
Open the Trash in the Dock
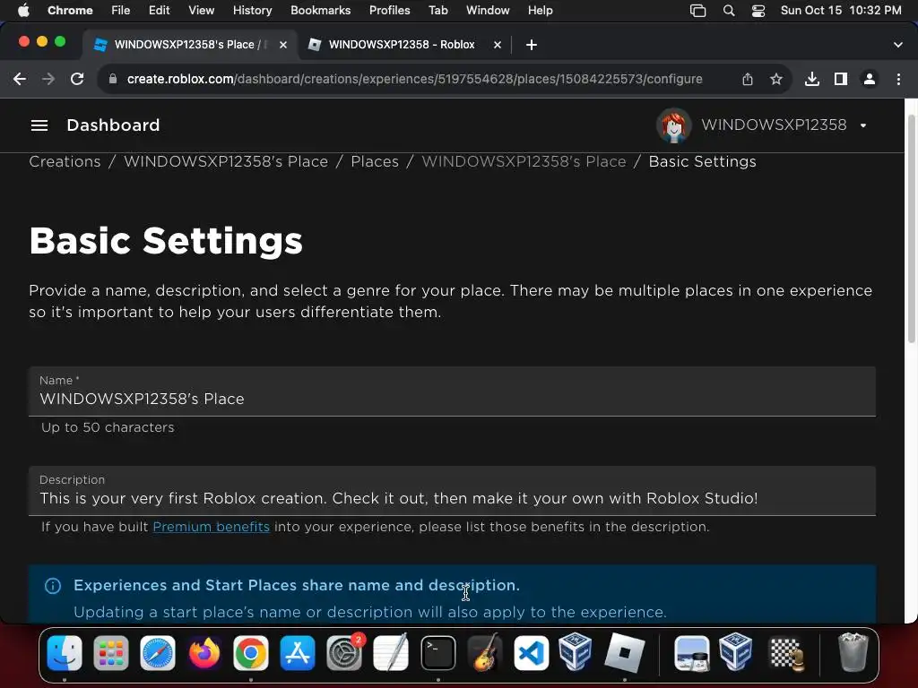point(853,653)
